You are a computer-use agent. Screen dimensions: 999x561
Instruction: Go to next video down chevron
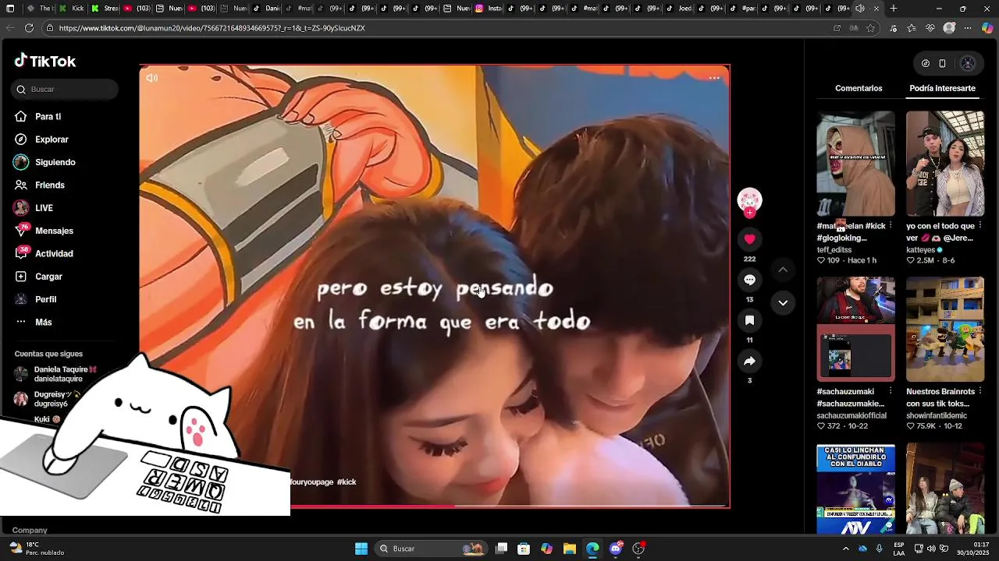(783, 302)
